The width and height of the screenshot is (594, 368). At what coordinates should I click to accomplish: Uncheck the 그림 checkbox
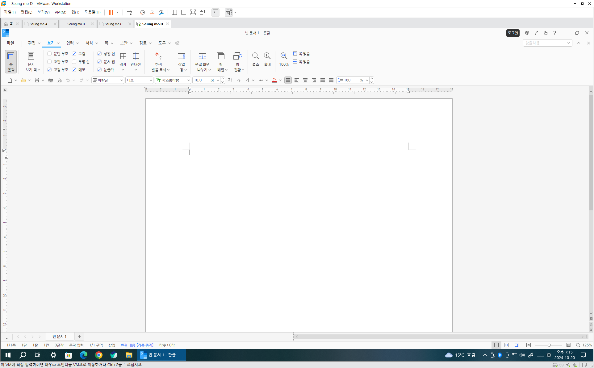74,54
